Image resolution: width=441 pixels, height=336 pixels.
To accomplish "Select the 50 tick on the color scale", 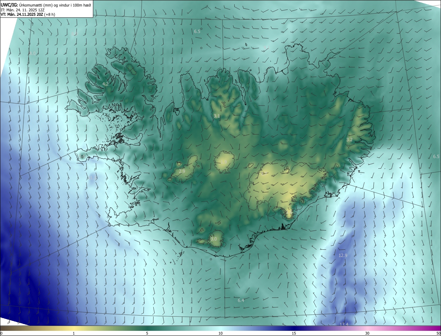I will (438, 333).
